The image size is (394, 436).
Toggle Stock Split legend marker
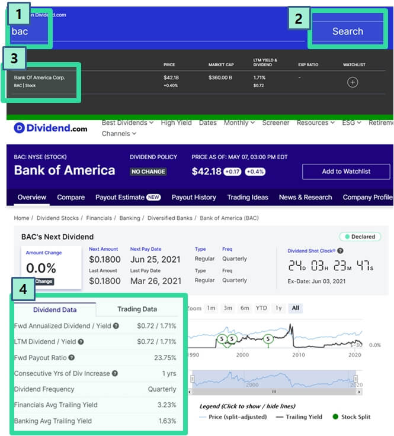(x=351, y=417)
